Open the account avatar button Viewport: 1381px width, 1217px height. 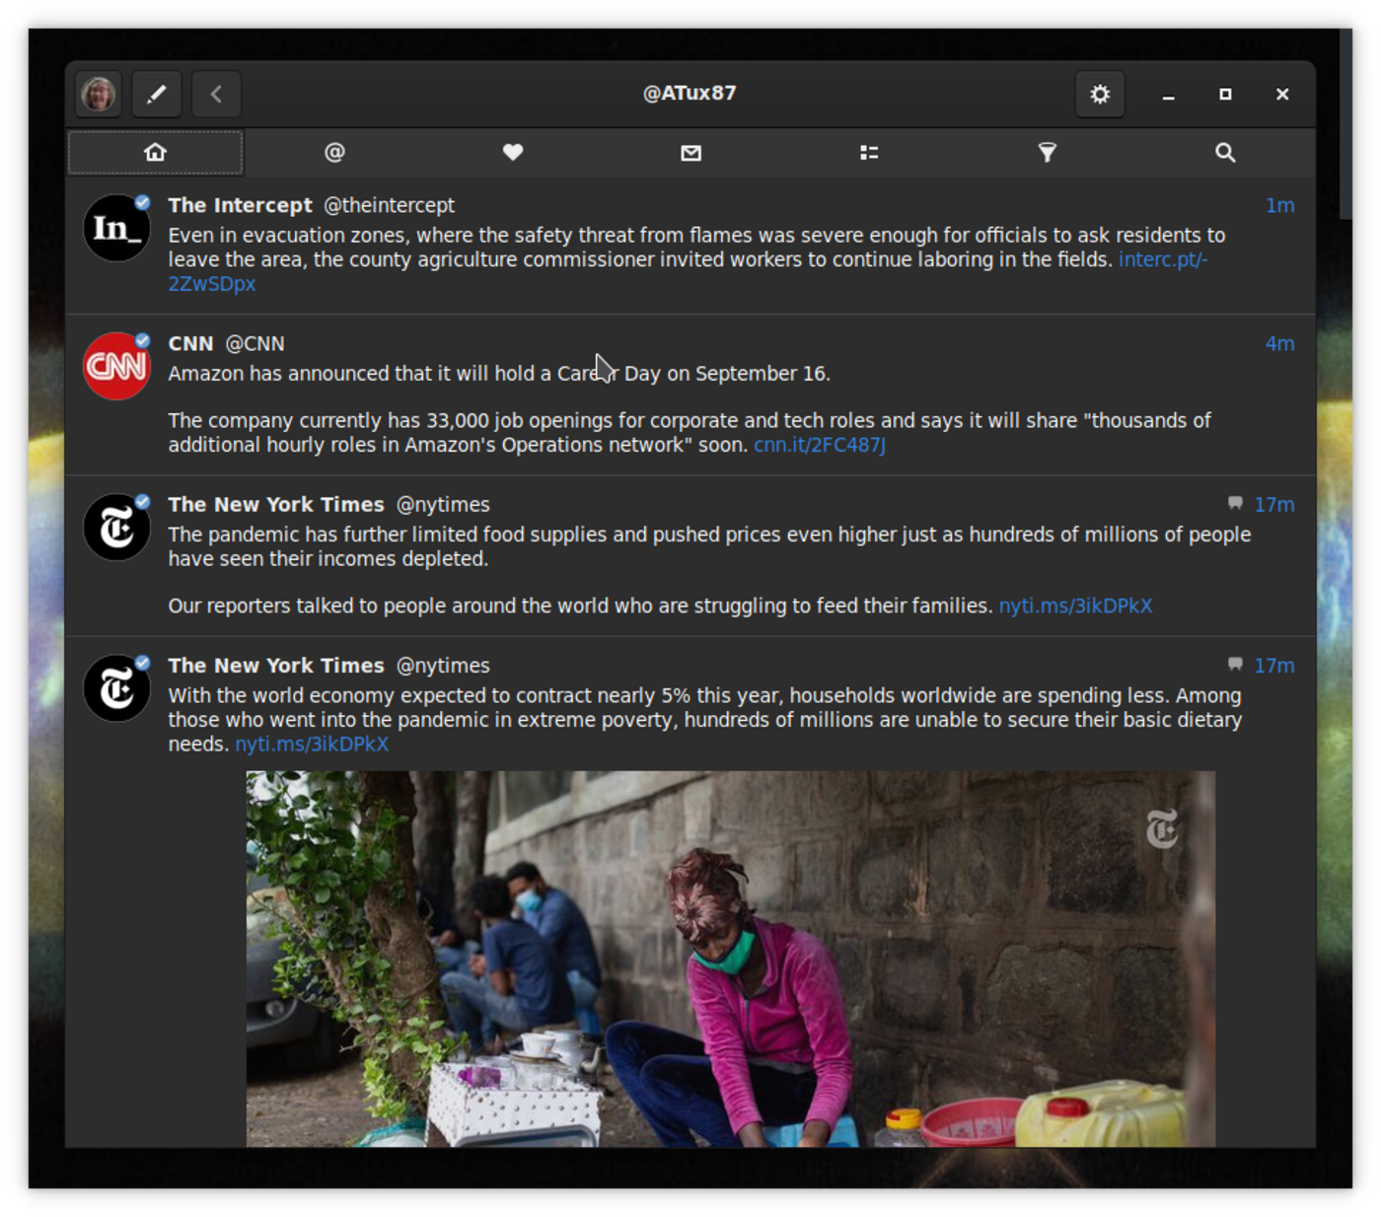click(x=99, y=95)
